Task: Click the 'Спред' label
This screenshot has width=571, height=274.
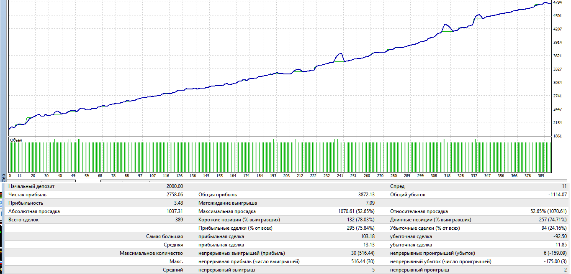Action: point(397,186)
